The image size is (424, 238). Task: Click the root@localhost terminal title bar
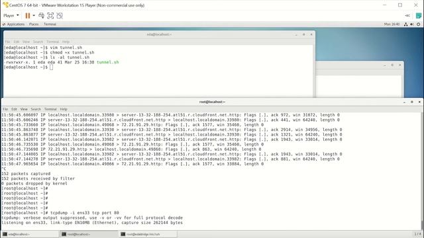pyautogui.click(x=212, y=102)
